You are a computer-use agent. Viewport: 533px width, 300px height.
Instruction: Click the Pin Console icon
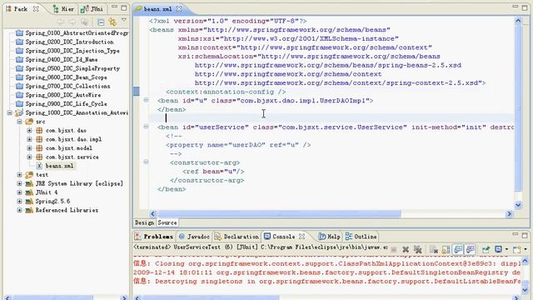pyautogui.click(x=486, y=250)
